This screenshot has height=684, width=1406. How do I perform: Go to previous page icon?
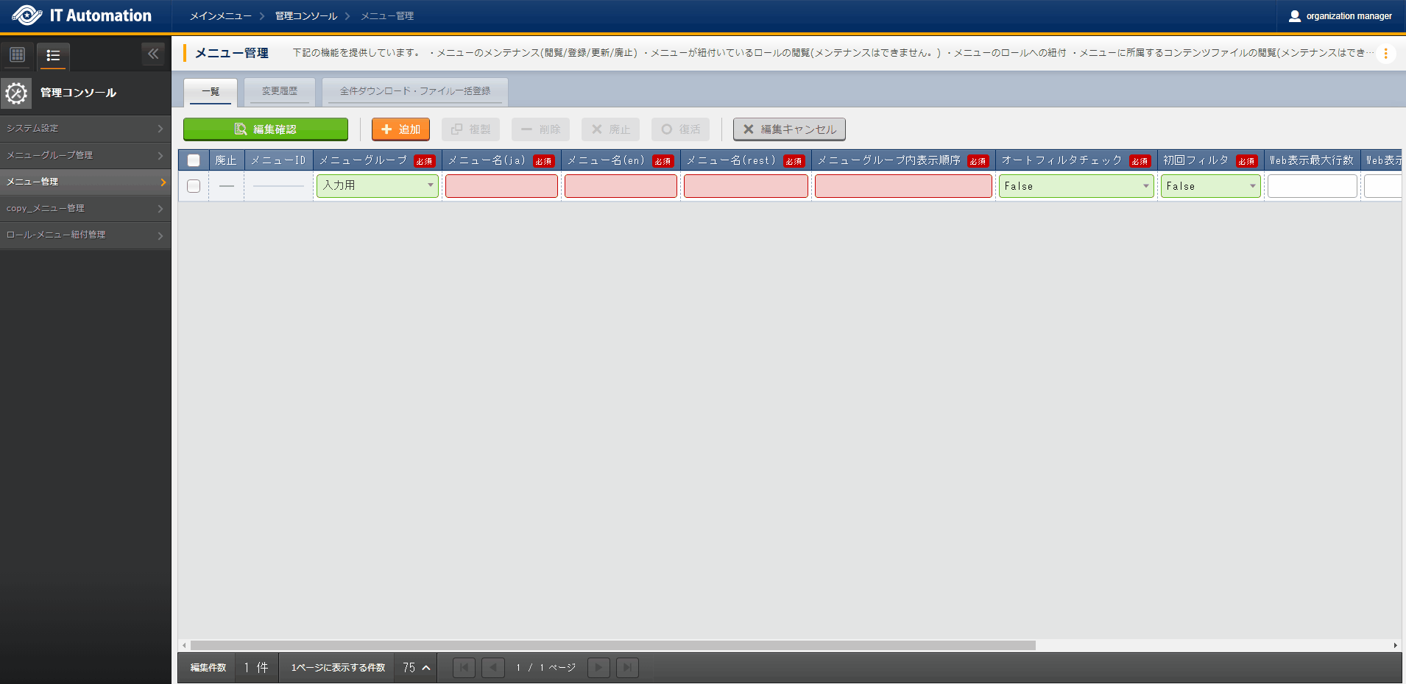493,668
